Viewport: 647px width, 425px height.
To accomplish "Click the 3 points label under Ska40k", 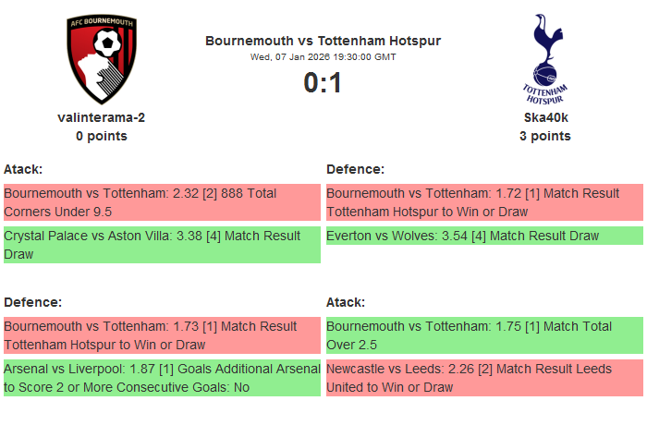I will (545, 136).
